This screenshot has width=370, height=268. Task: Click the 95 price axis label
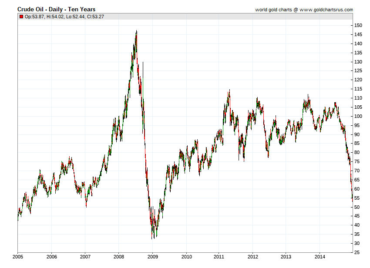[x=357, y=125]
